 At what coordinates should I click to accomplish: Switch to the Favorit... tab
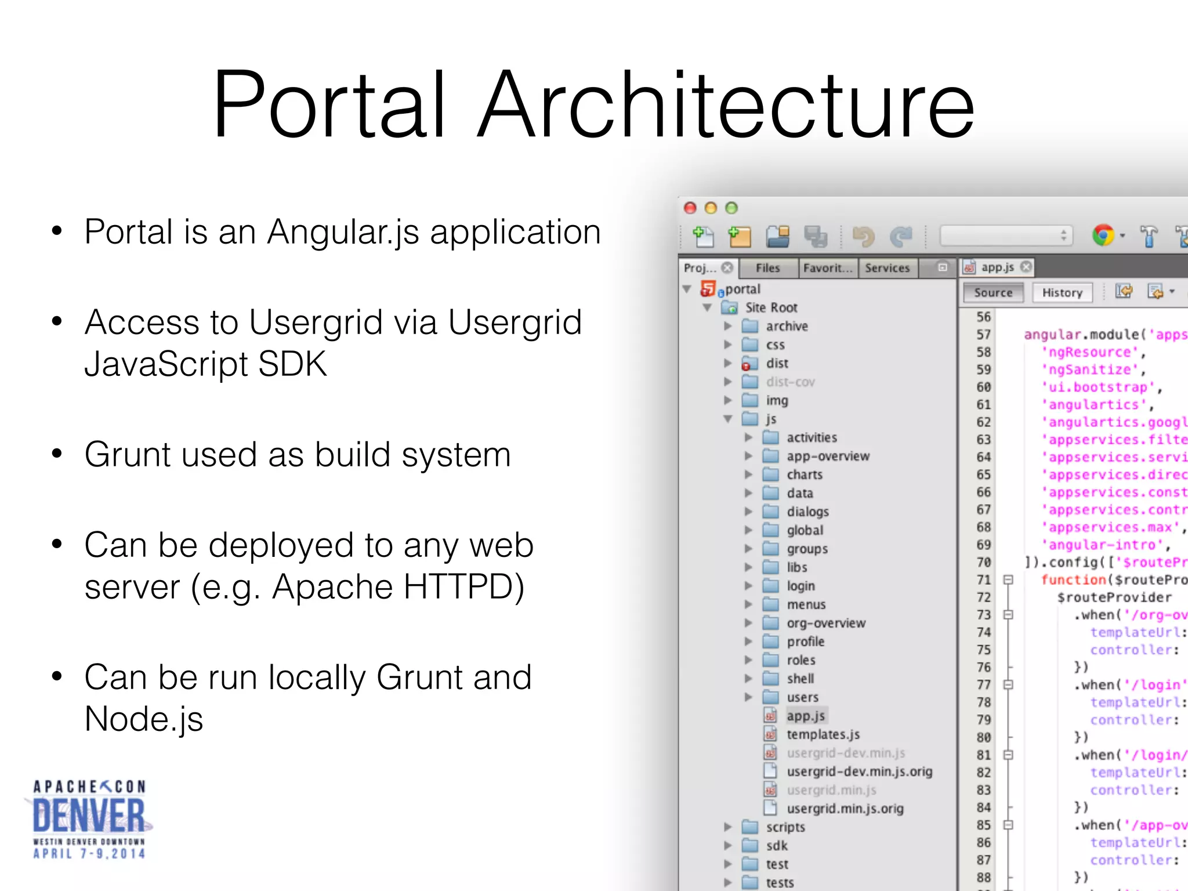pyautogui.click(x=828, y=268)
